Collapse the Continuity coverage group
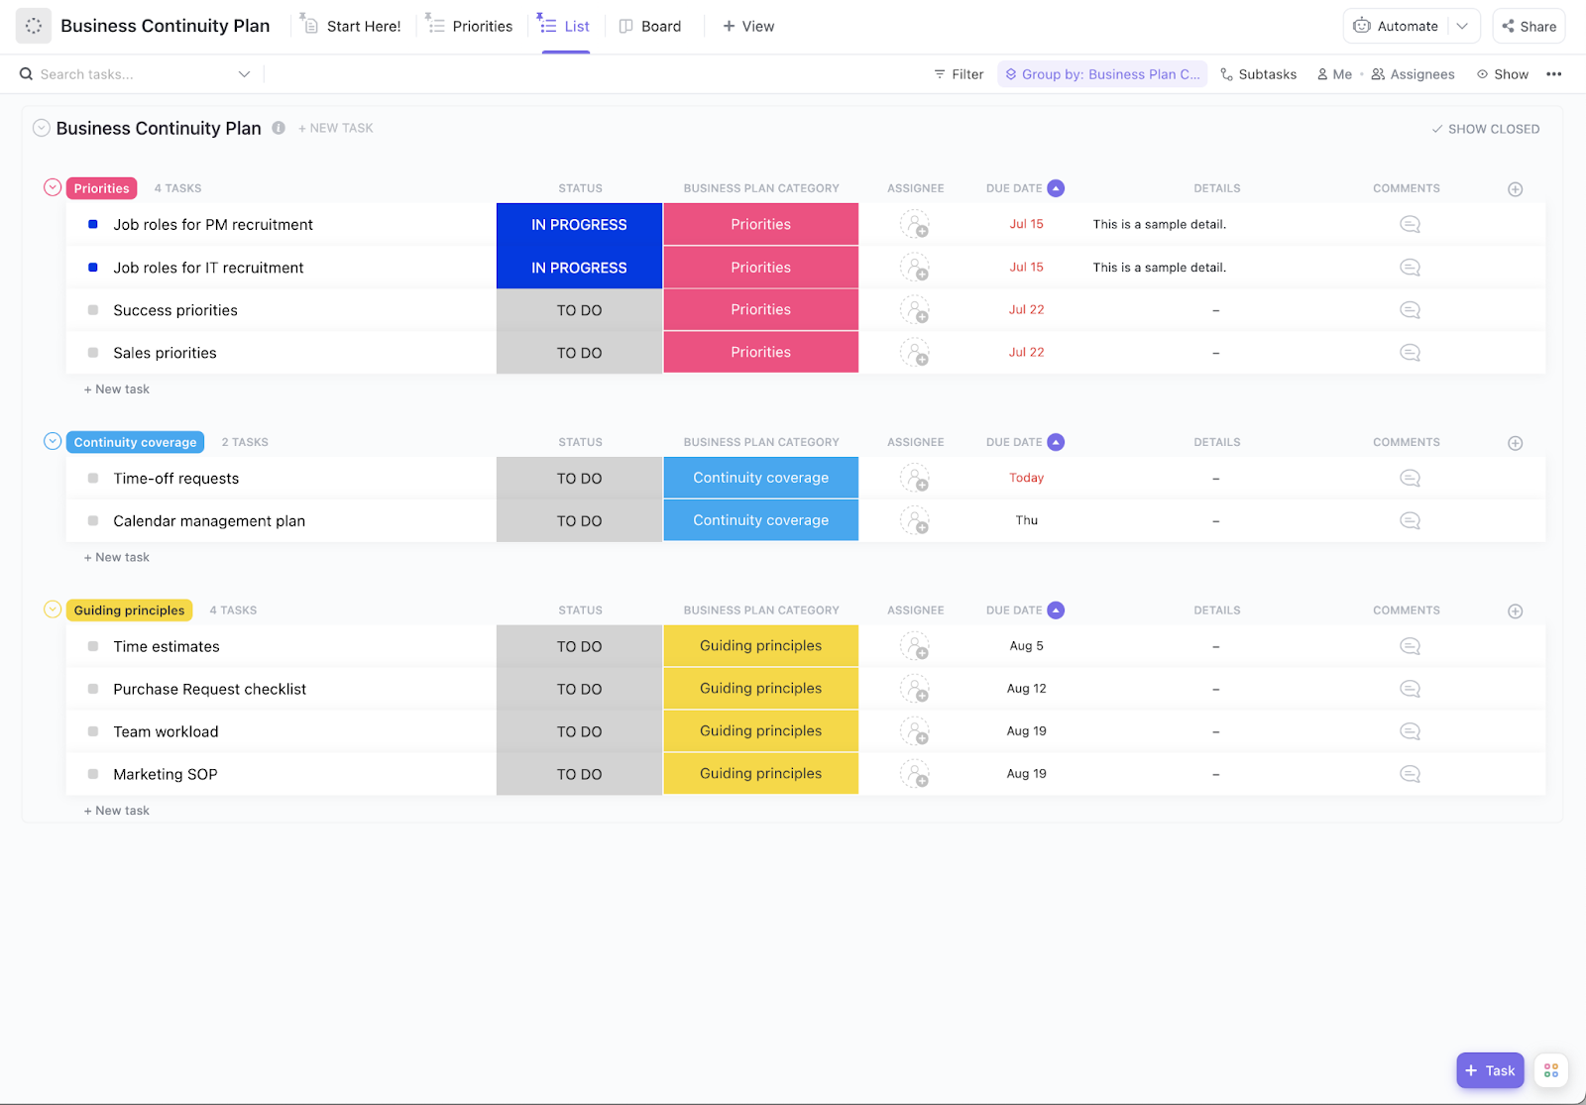This screenshot has height=1105, width=1586. coord(52,441)
